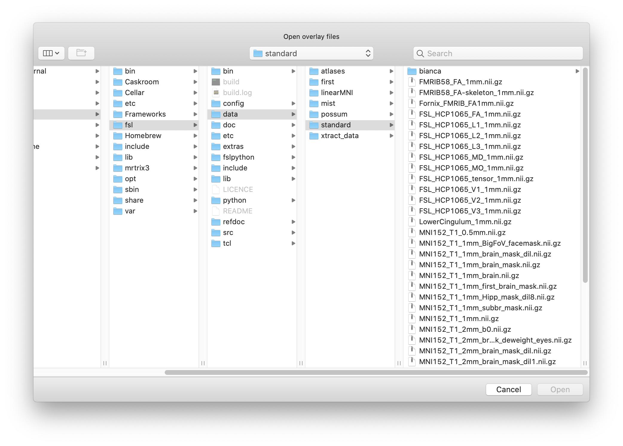623x446 pixels.
Task: Click the Search field
Action: [x=498, y=53]
